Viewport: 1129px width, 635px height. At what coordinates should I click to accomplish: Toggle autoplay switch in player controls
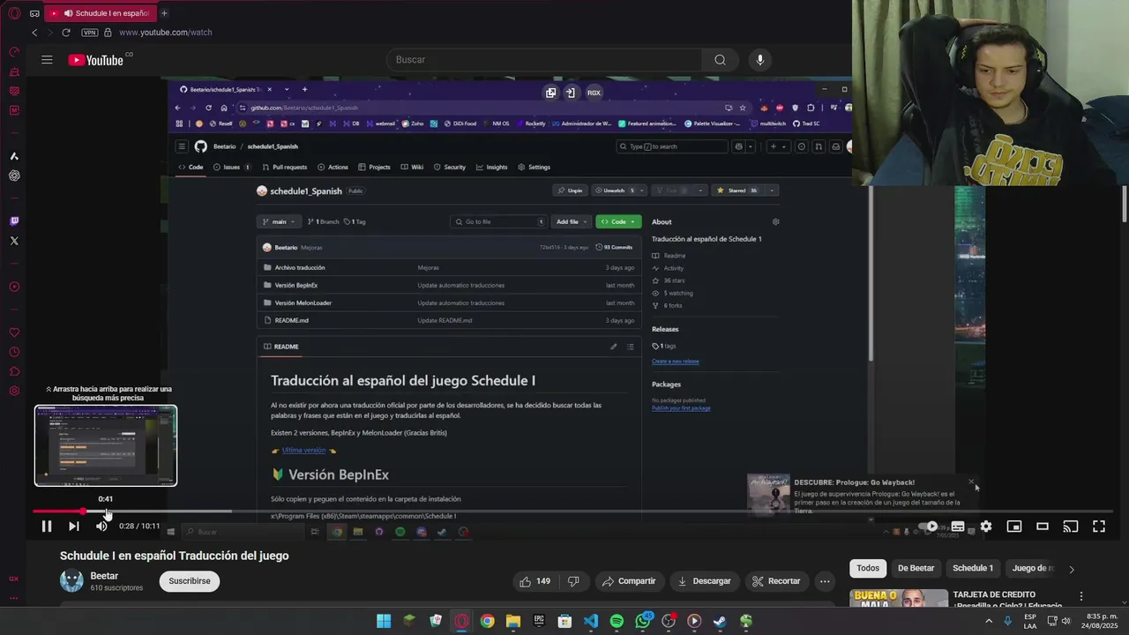(930, 527)
